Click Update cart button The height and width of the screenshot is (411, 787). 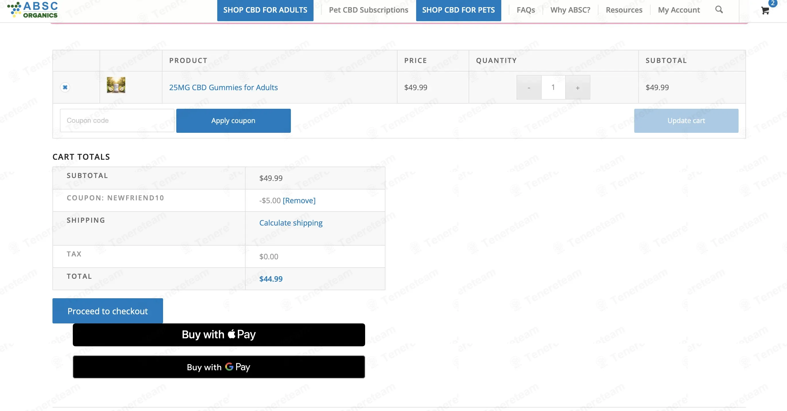coord(686,120)
